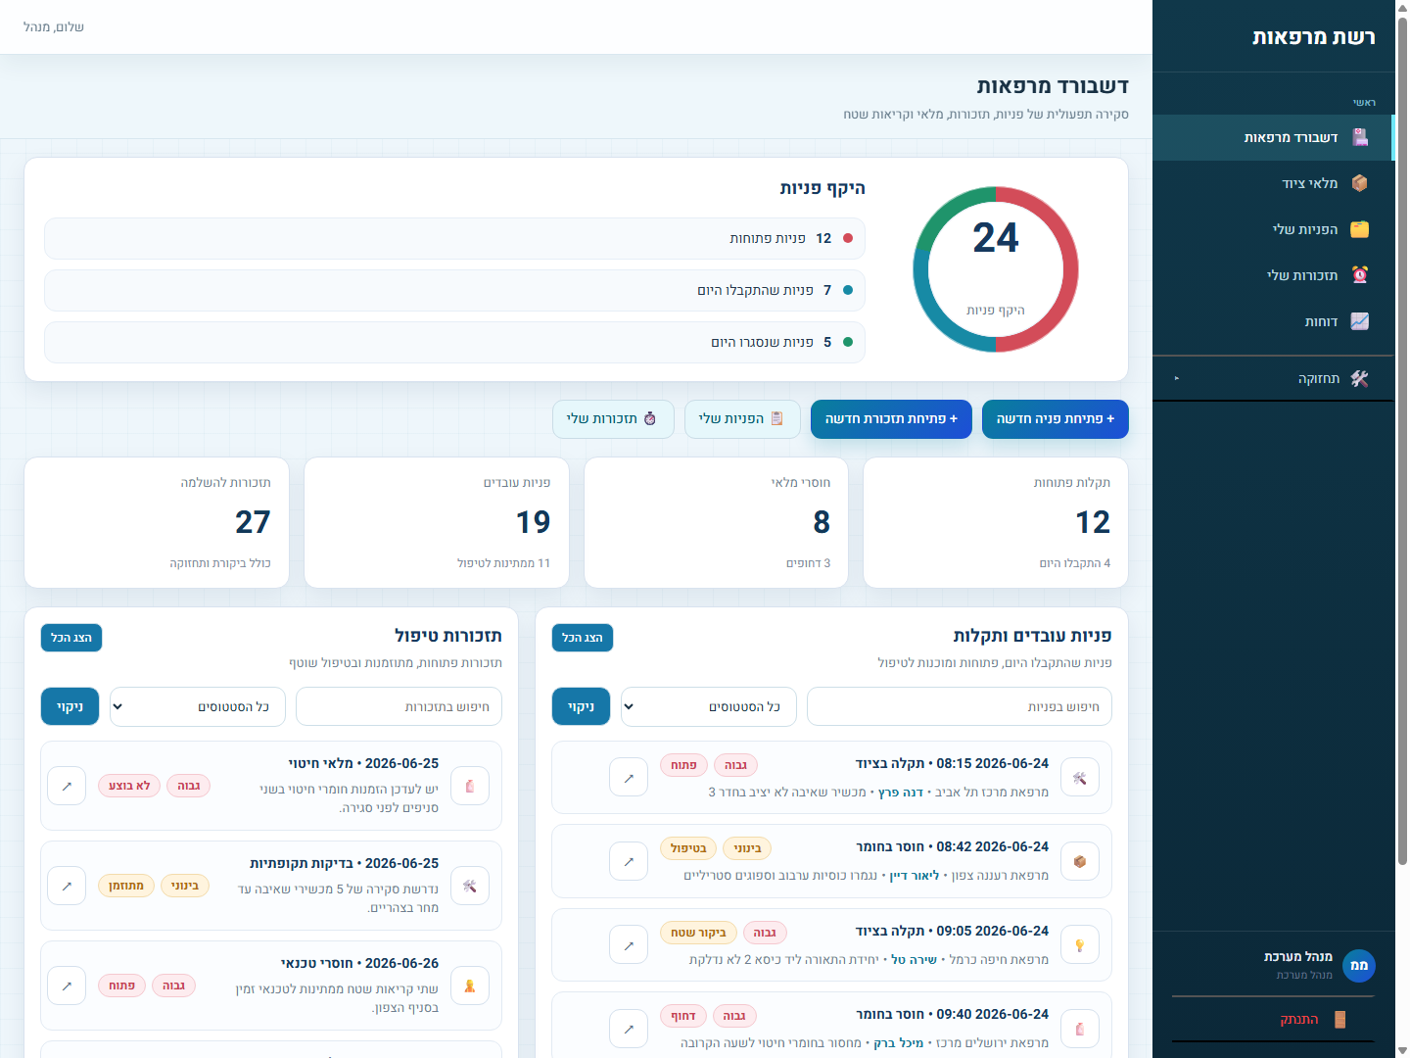Select הפניות שלי in the sidebar

(1273, 229)
